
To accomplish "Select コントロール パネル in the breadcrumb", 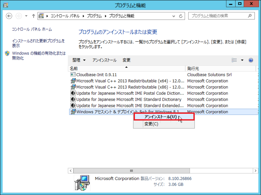I will [65, 16].
